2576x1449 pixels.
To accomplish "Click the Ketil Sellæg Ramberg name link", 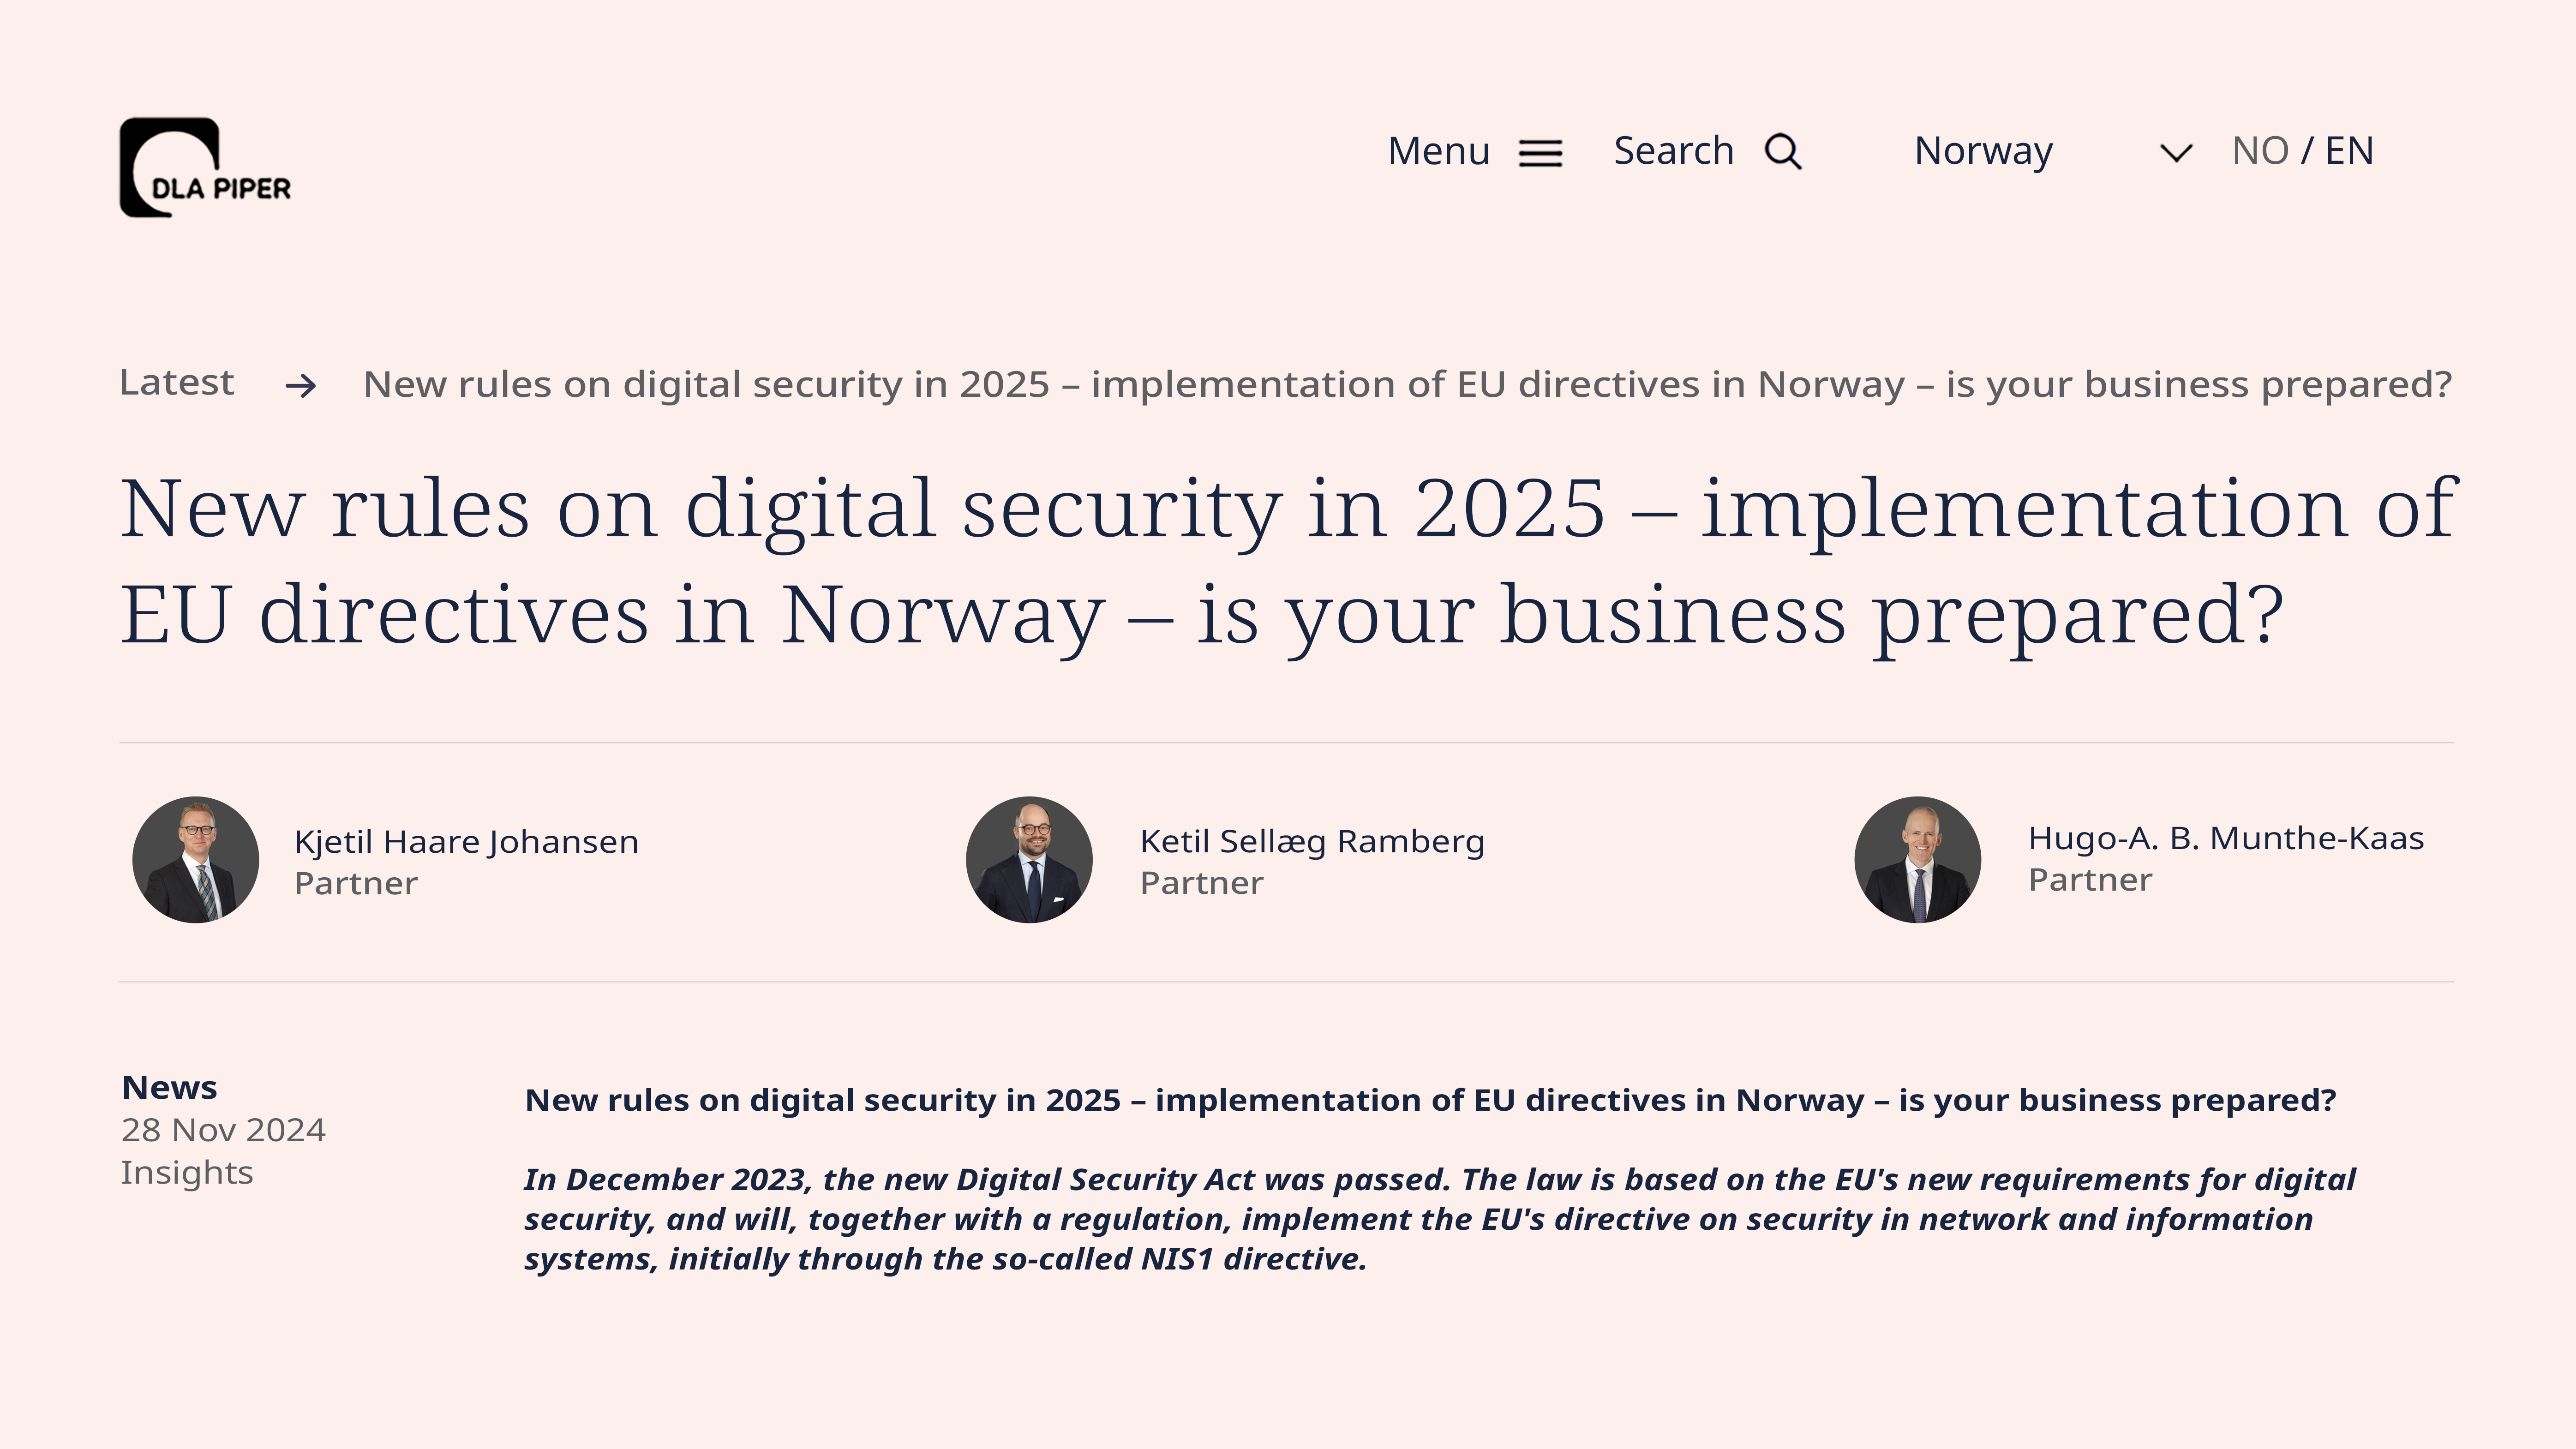I will [x=1312, y=842].
